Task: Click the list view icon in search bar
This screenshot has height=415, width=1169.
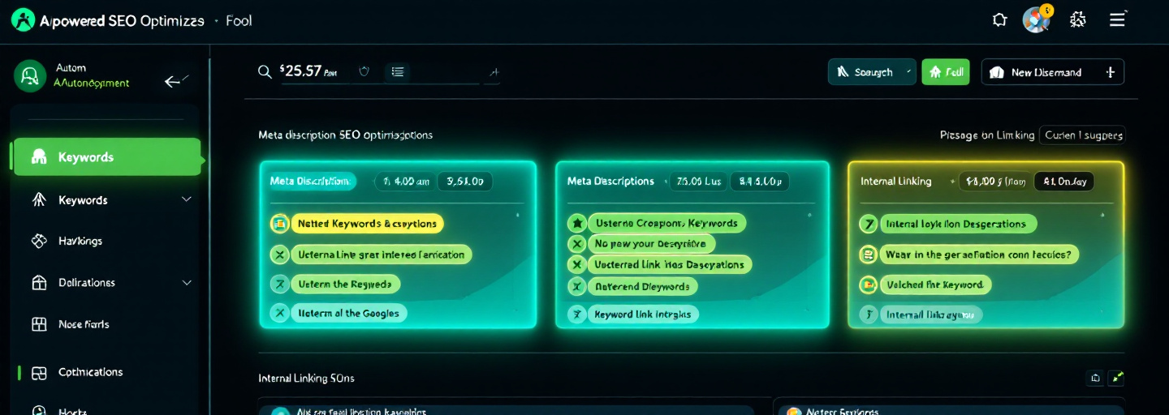Action: [x=398, y=72]
